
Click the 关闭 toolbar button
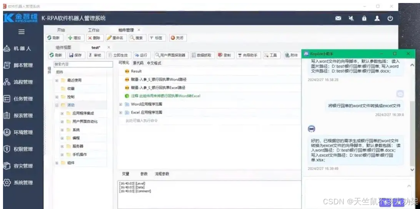[x=178, y=38]
